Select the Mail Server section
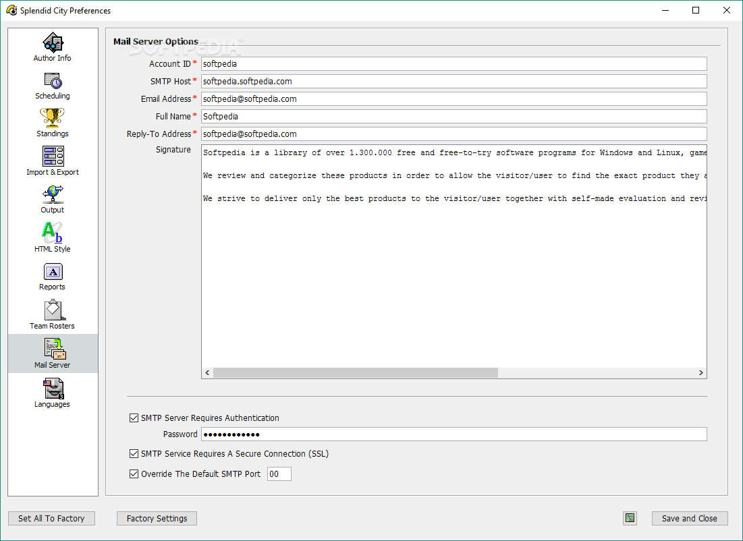743x541 pixels. 53,353
